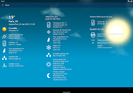Tap the CAQI label
The height and width of the screenshot is (93, 133).
pyautogui.click(x=93, y=40)
